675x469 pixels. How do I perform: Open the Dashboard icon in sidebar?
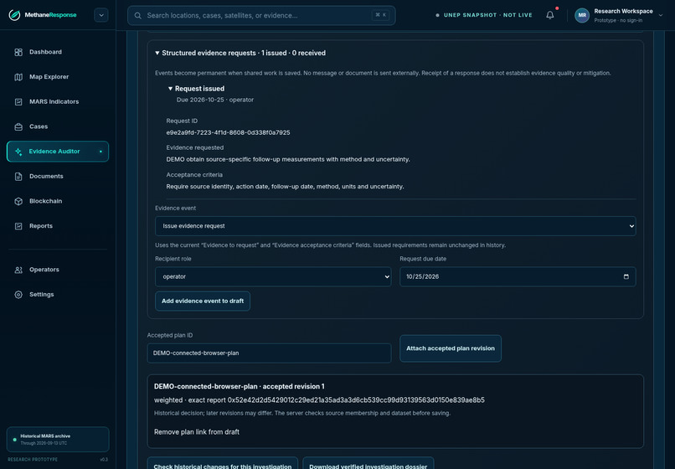18,52
